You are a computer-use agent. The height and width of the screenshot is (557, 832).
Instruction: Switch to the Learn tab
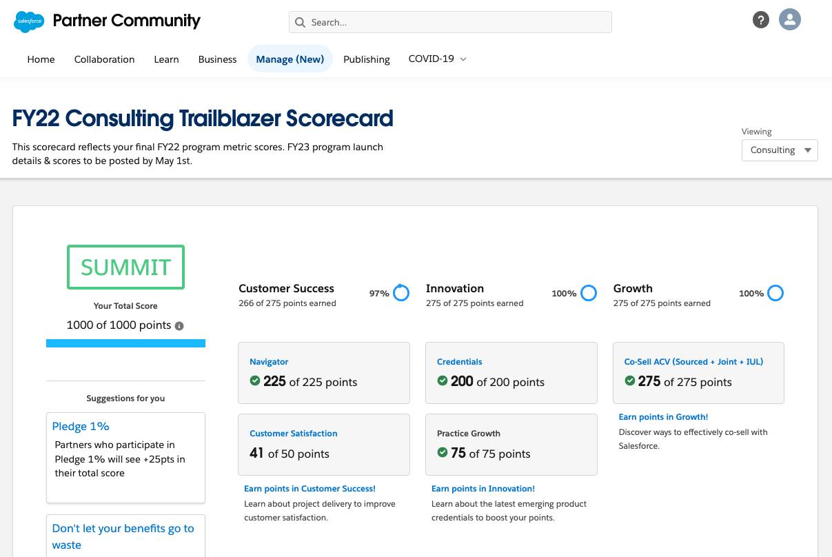pyautogui.click(x=166, y=59)
